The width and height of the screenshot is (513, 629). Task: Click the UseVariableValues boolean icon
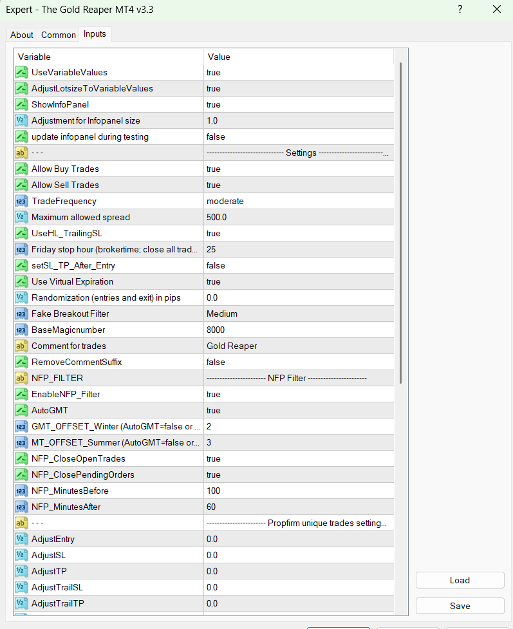pos(21,72)
